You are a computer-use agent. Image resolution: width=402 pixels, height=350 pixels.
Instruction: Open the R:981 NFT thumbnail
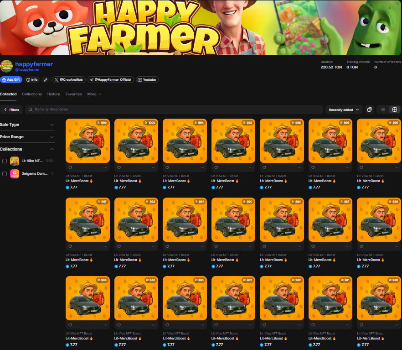[330, 298]
